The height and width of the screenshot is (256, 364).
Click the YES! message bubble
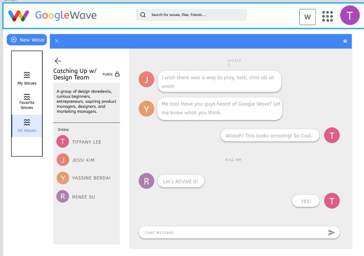[x=306, y=201]
